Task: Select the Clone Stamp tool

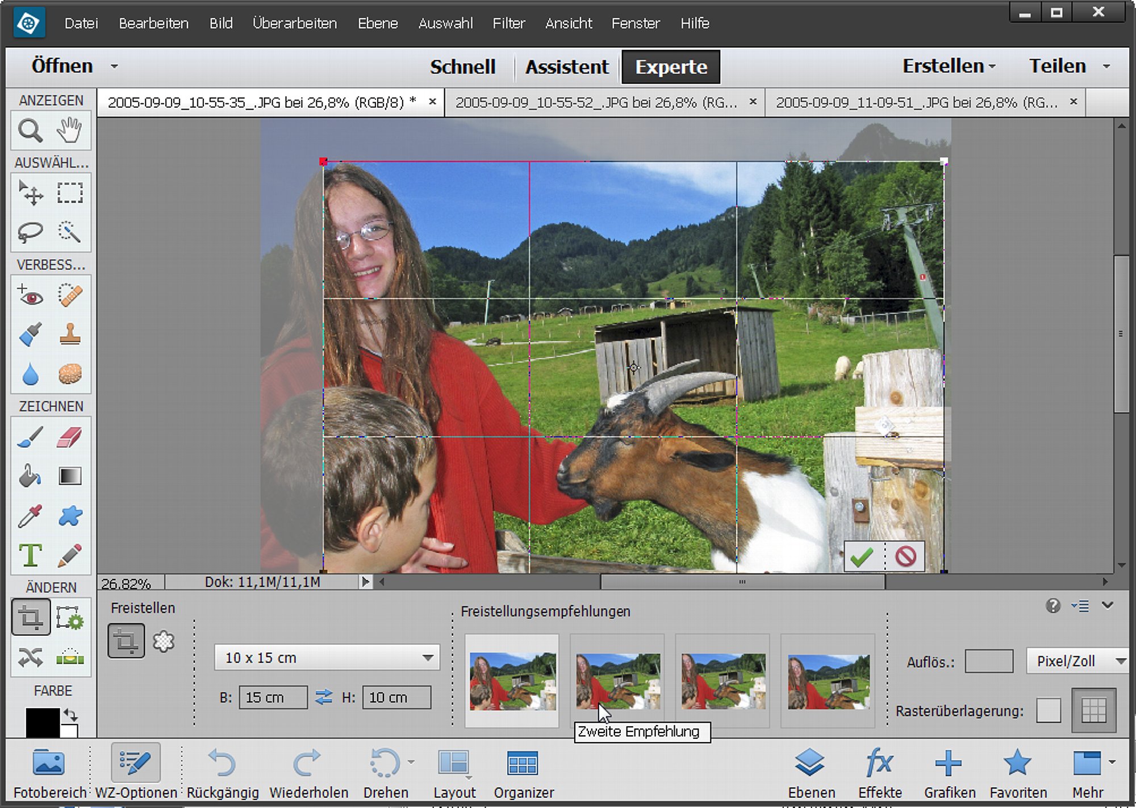Action: (x=69, y=335)
